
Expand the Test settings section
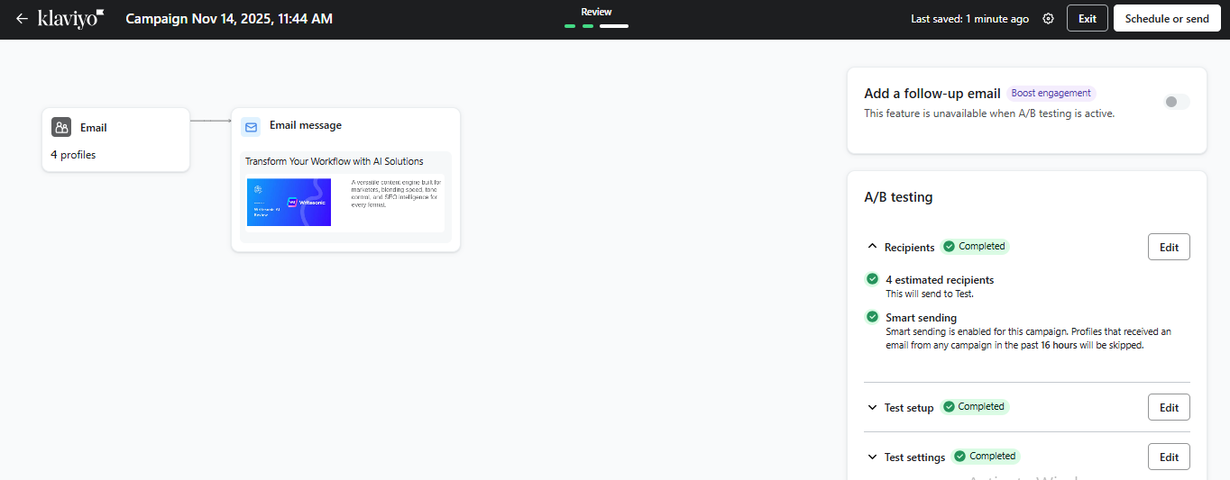click(872, 457)
